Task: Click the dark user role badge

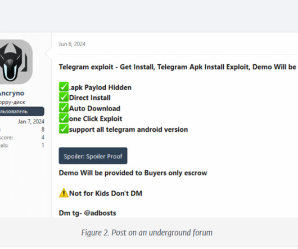Action: pos(22,112)
